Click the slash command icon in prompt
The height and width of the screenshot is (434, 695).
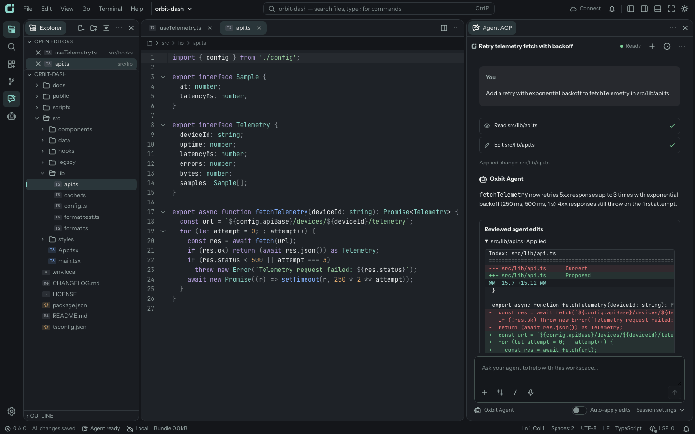point(515,393)
